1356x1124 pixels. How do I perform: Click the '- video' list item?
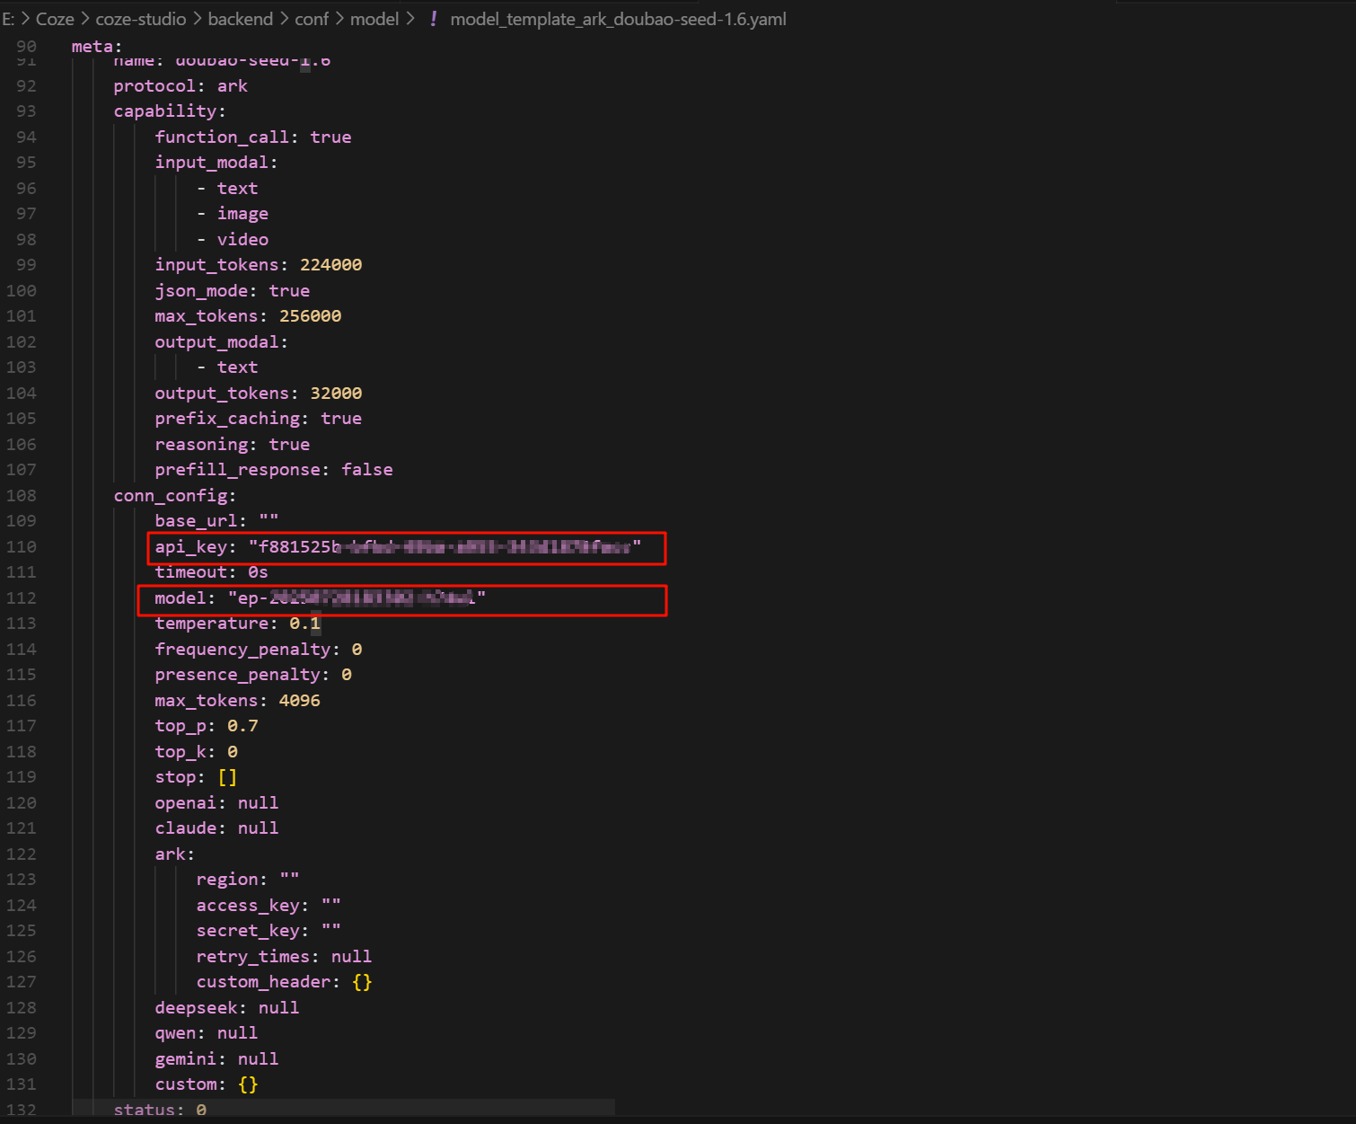233,240
